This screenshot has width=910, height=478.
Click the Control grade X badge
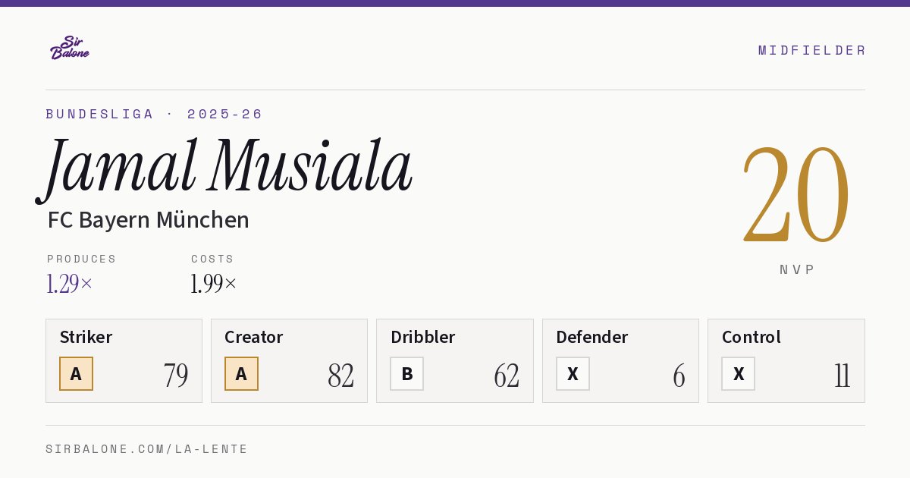pos(738,373)
